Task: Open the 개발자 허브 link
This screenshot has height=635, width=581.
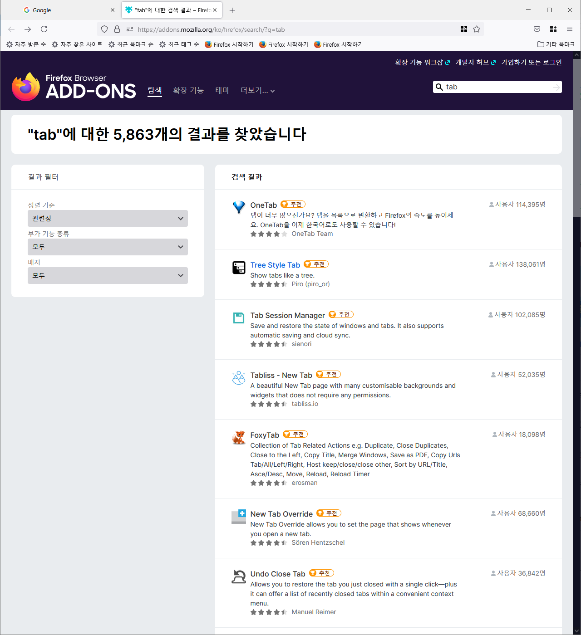Action: pyautogui.click(x=476, y=62)
